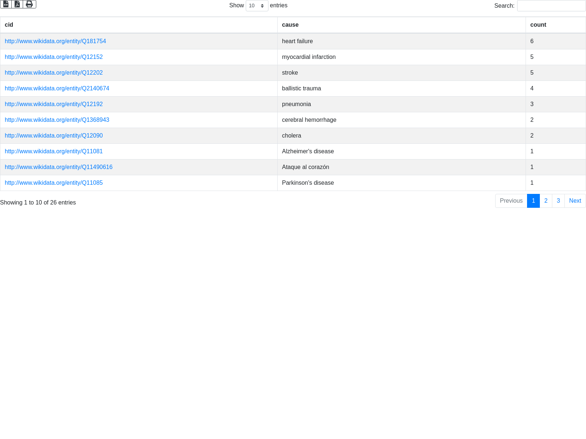Click the Next pagination button
Image resolution: width=586 pixels, height=439 pixels.
(575, 201)
